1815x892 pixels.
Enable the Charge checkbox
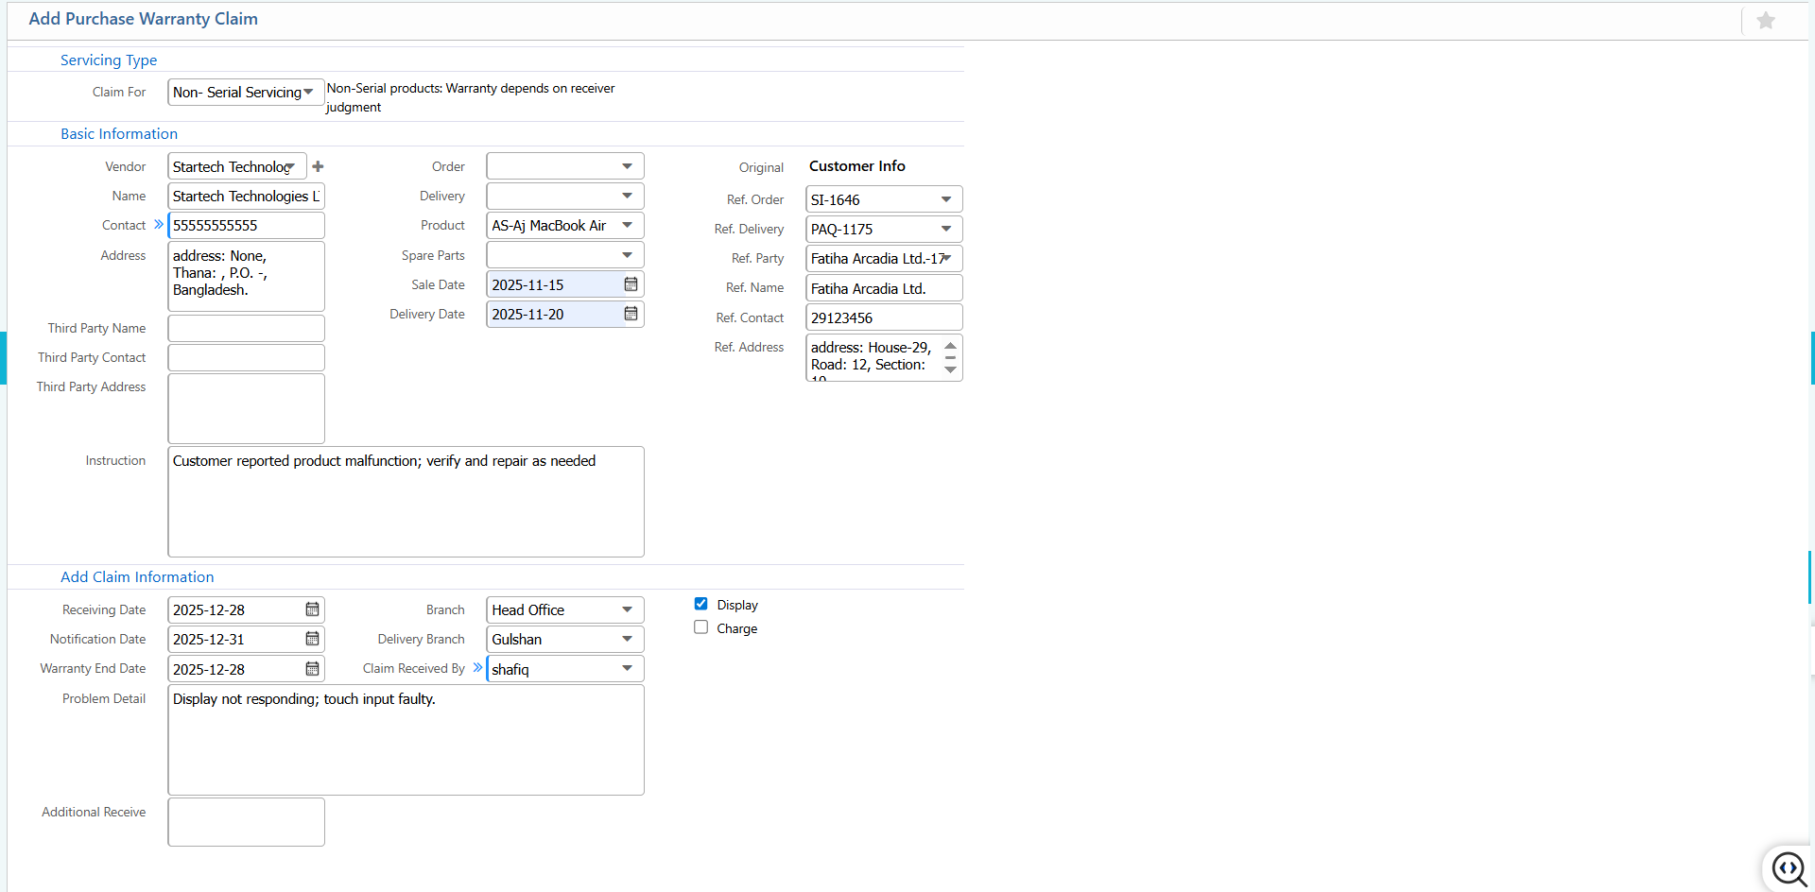pyautogui.click(x=700, y=626)
